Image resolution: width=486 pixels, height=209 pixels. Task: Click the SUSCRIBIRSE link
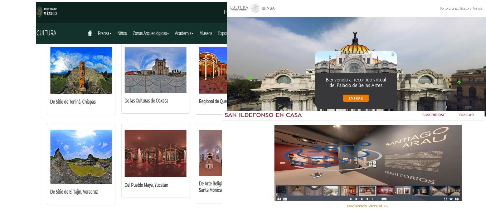tap(434, 115)
